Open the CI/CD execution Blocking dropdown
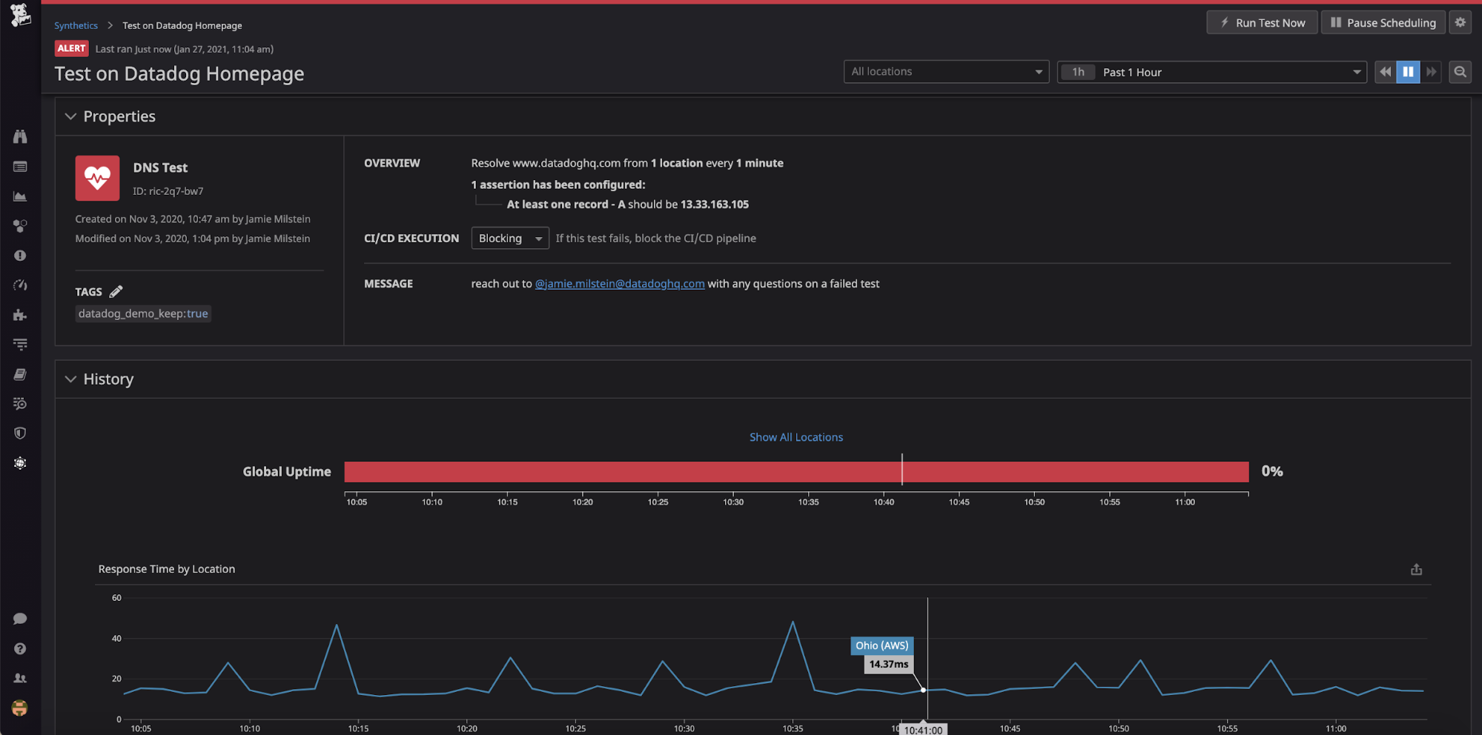The height and width of the screenshot is (735, 1482). (x=510, y=238)
